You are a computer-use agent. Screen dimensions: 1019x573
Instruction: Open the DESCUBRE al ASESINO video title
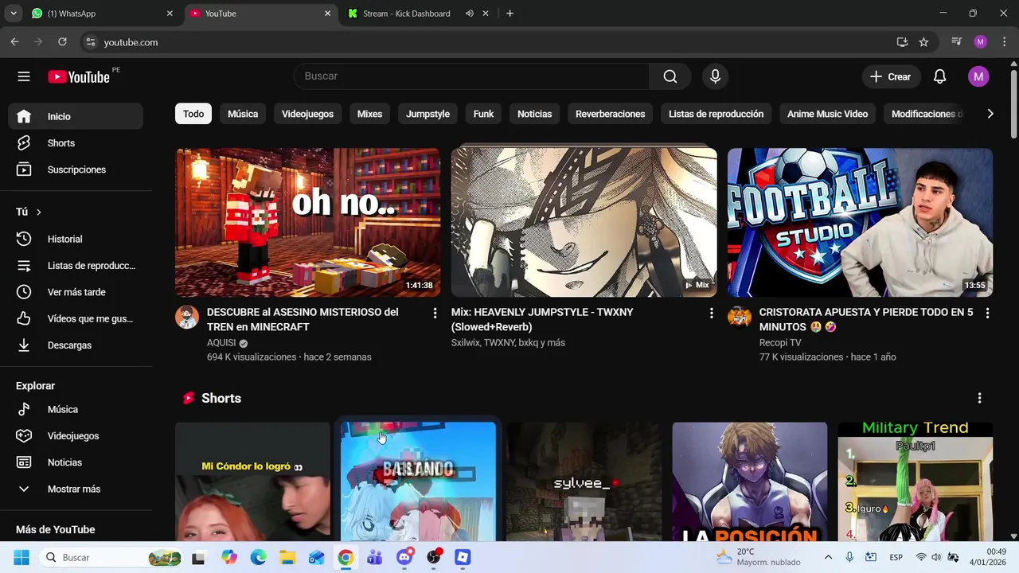coord(303,319)
